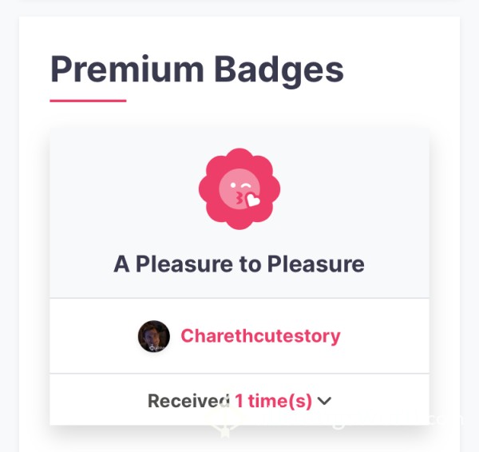Screen dimensions: 479x452
Task: Click the pink "1 time(s)" count
Action: coord(273,401)
